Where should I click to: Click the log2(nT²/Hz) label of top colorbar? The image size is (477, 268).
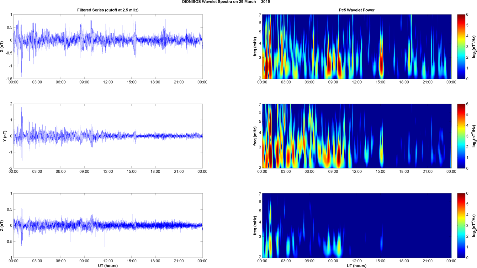[x=474, y=46]
